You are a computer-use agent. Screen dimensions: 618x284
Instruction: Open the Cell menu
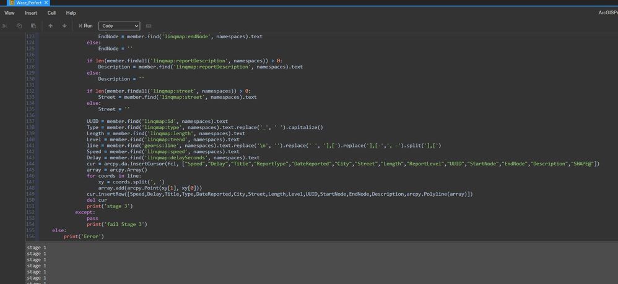51,13
